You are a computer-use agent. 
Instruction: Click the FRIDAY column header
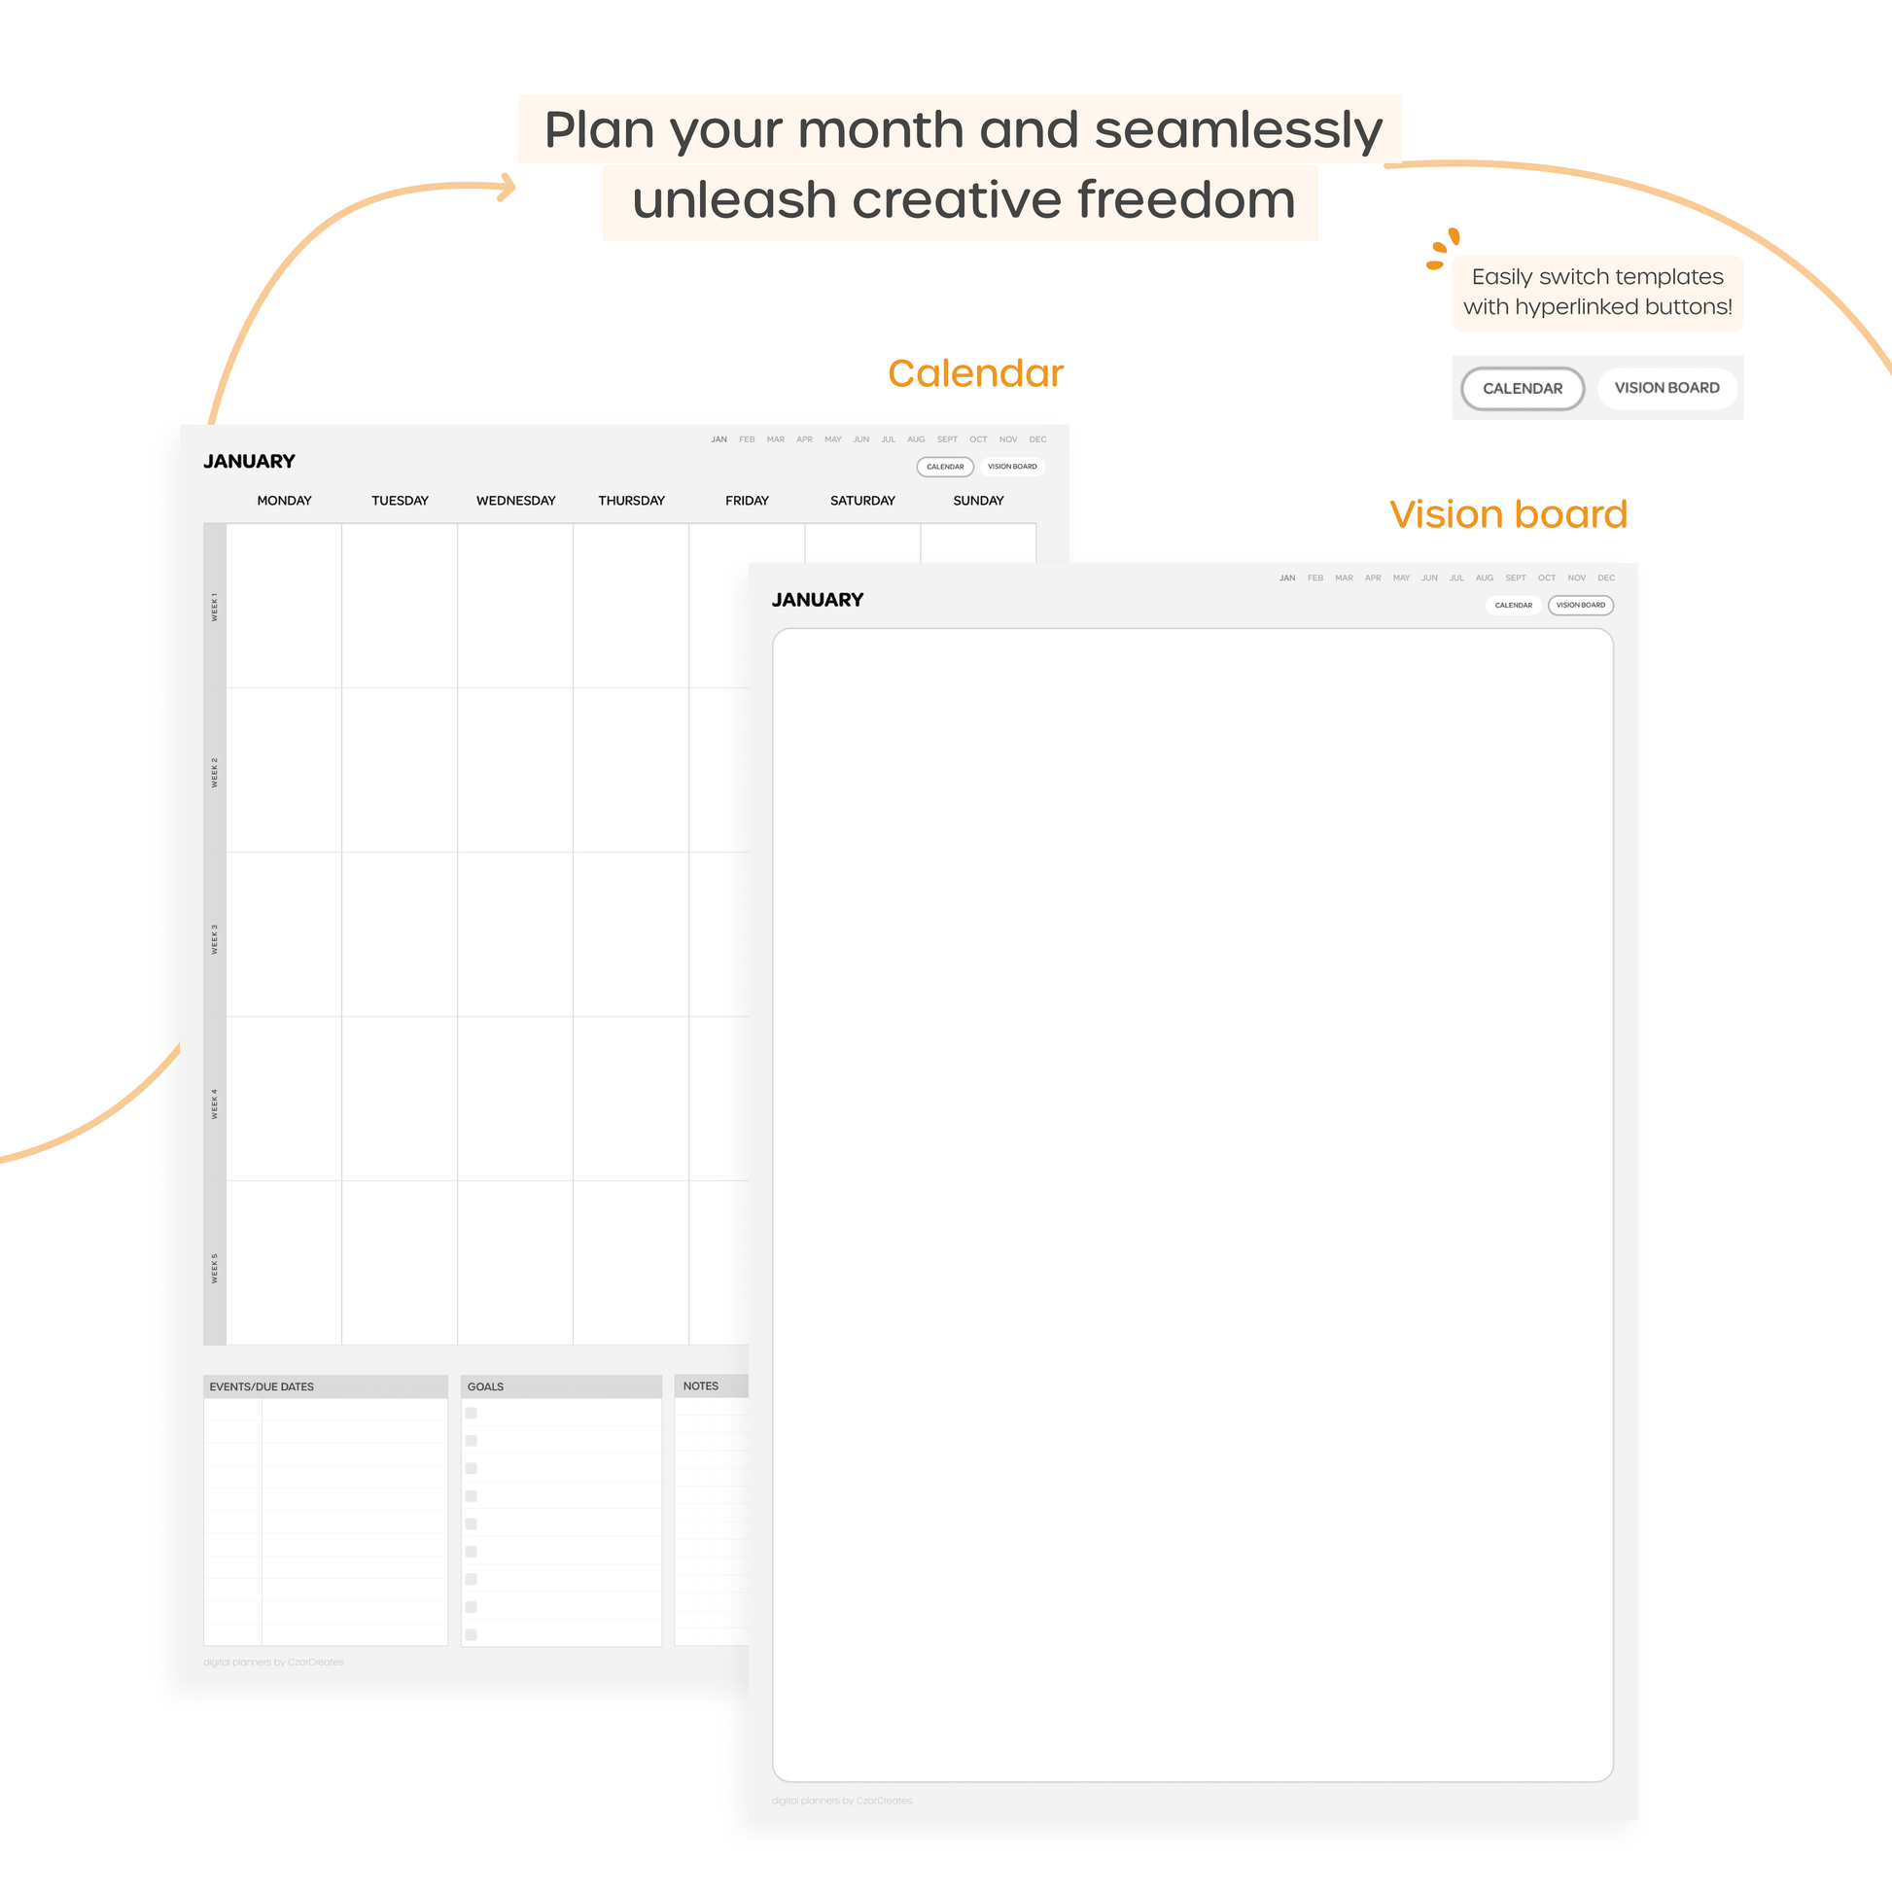click(747, 501)
